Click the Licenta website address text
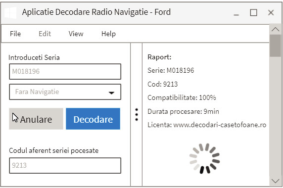The image size is (283, 188). point(220,125)
